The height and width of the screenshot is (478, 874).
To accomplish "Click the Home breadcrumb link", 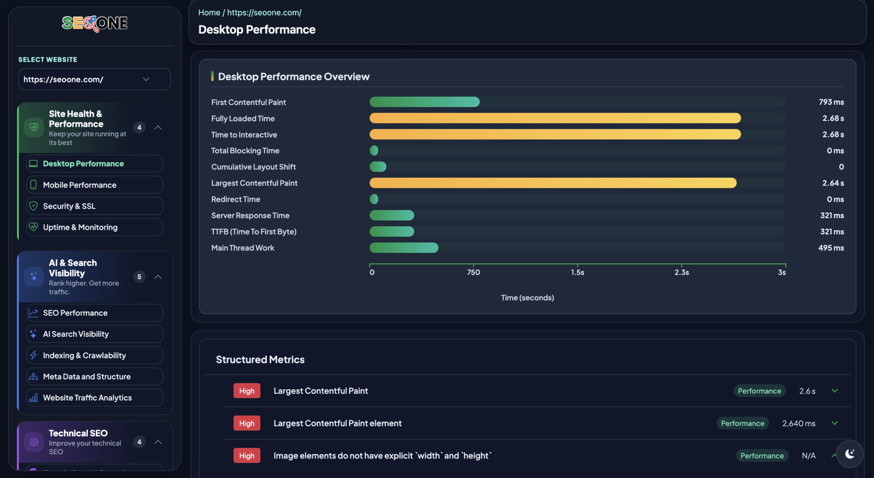I will (x=209, y=13).
